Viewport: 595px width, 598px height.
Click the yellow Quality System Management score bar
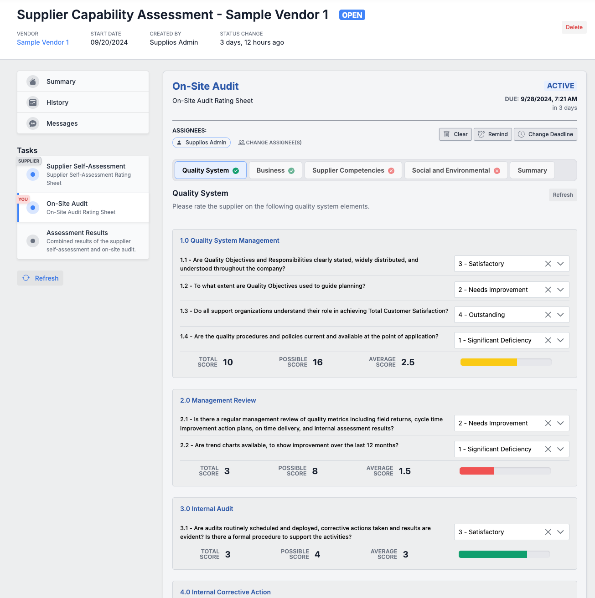(x=506, y=362)
